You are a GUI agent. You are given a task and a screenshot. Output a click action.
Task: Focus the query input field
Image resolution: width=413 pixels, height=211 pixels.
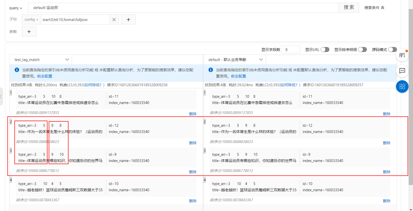coord(183,8)
